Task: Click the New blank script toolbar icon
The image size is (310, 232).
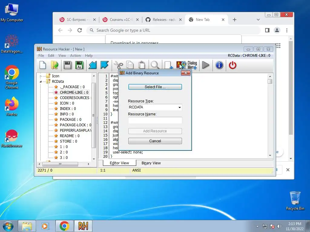Action: click(x=43, y=65)
